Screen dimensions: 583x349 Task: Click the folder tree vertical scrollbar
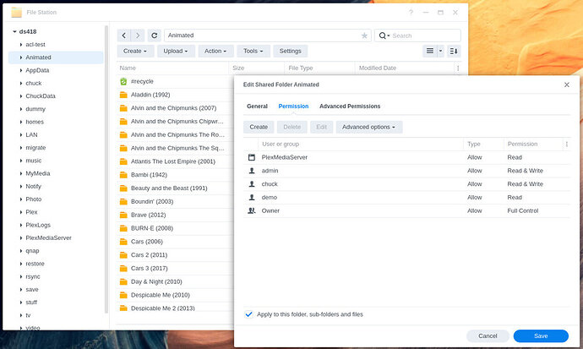(x=106, y=169)
